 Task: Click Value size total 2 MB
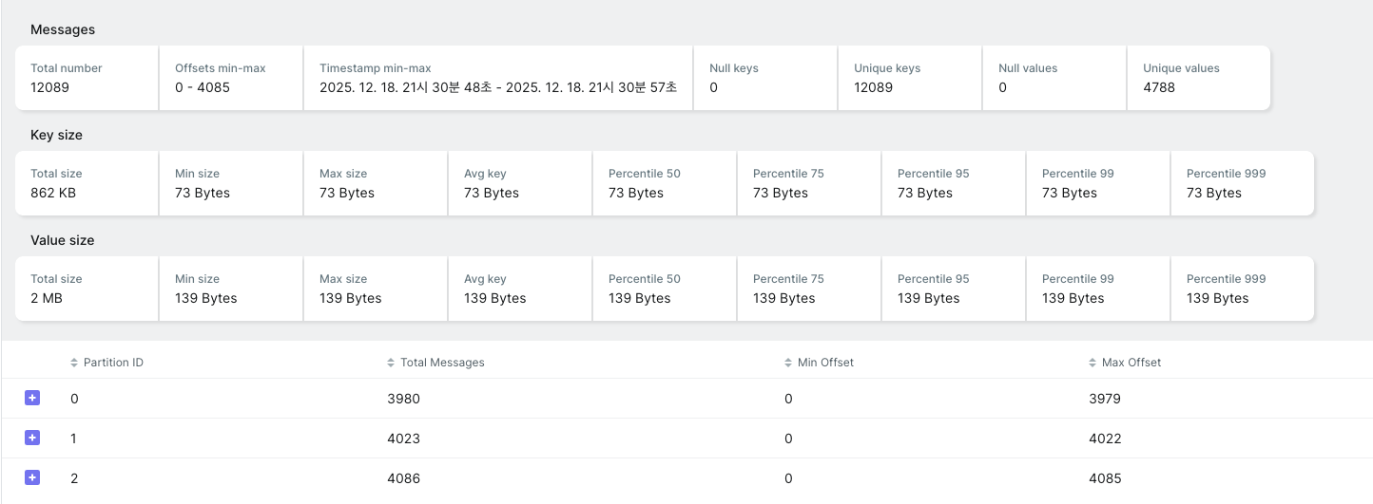point(47,298)
